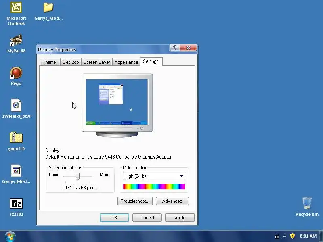This screenshot has width=323, height=242.
Task: Click the Cancel button
Action: pos(147,218)
